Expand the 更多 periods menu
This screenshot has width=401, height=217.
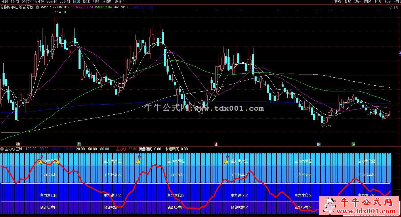click(x=119, y=2)
